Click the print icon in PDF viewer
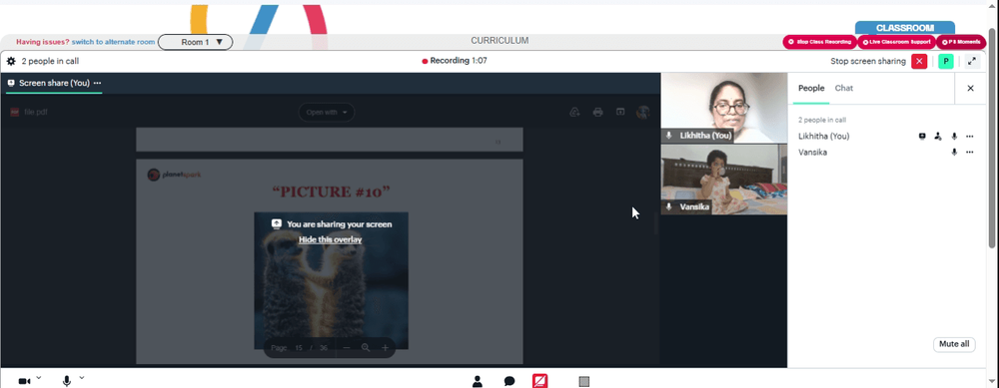Image resolution: width=999 pixels, height=388 pixels. pos(597,112)
